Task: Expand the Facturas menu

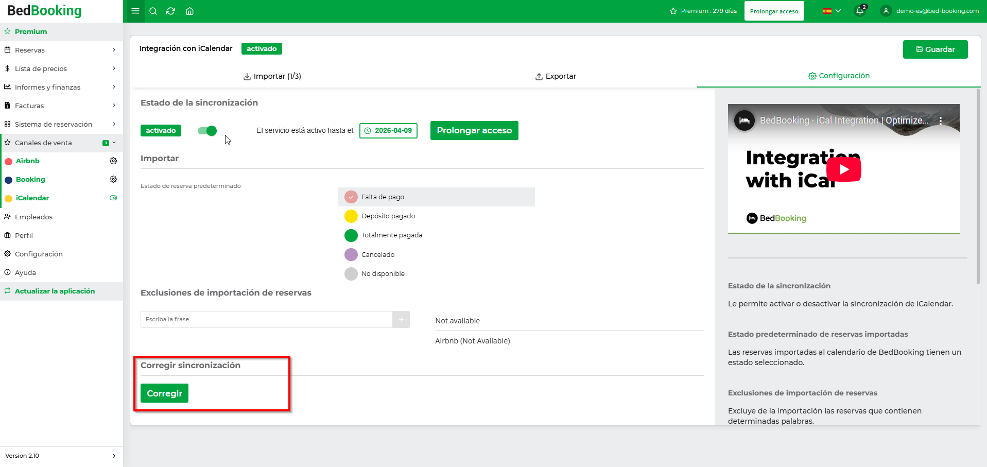Action: point(61,106)
